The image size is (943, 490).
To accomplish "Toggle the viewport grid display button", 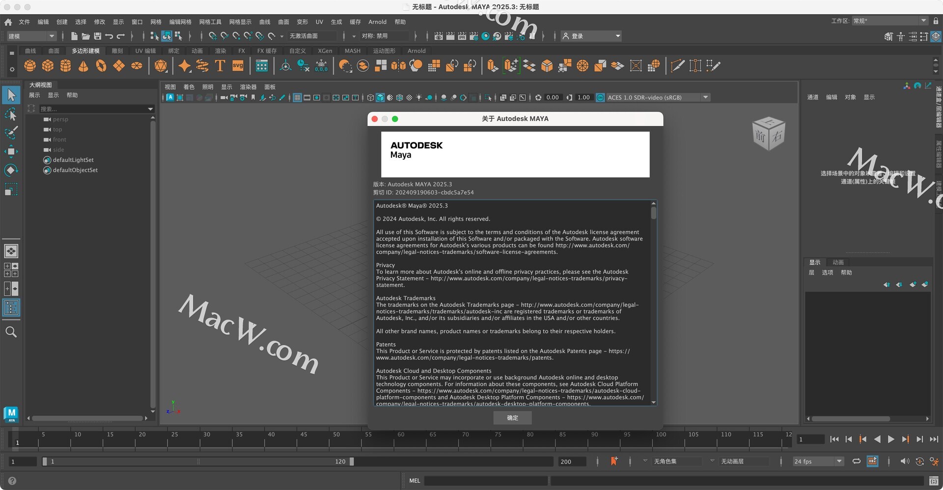I will click(x=297, y=98).
